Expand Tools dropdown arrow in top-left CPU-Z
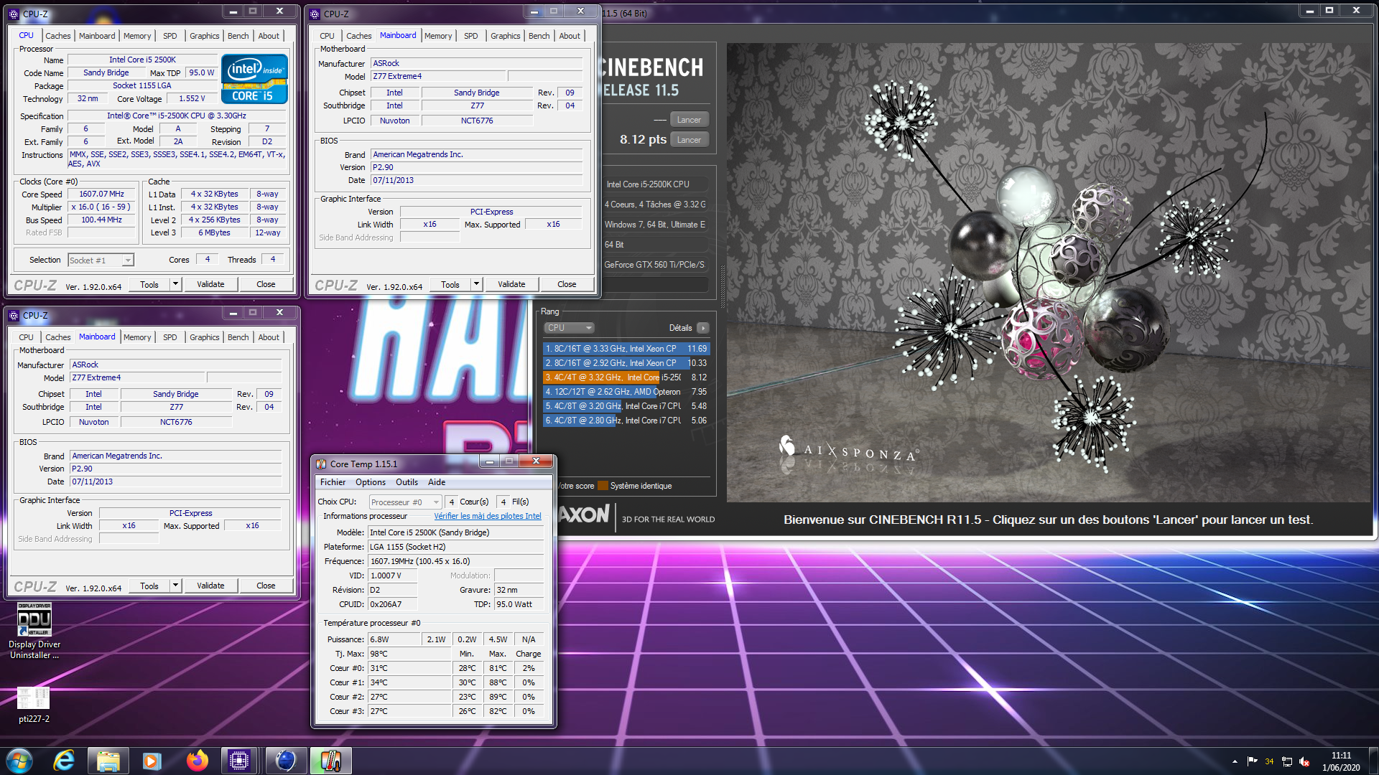This screenshot has height=775, width=1379. pyautogui.click(x=175, y=284)
